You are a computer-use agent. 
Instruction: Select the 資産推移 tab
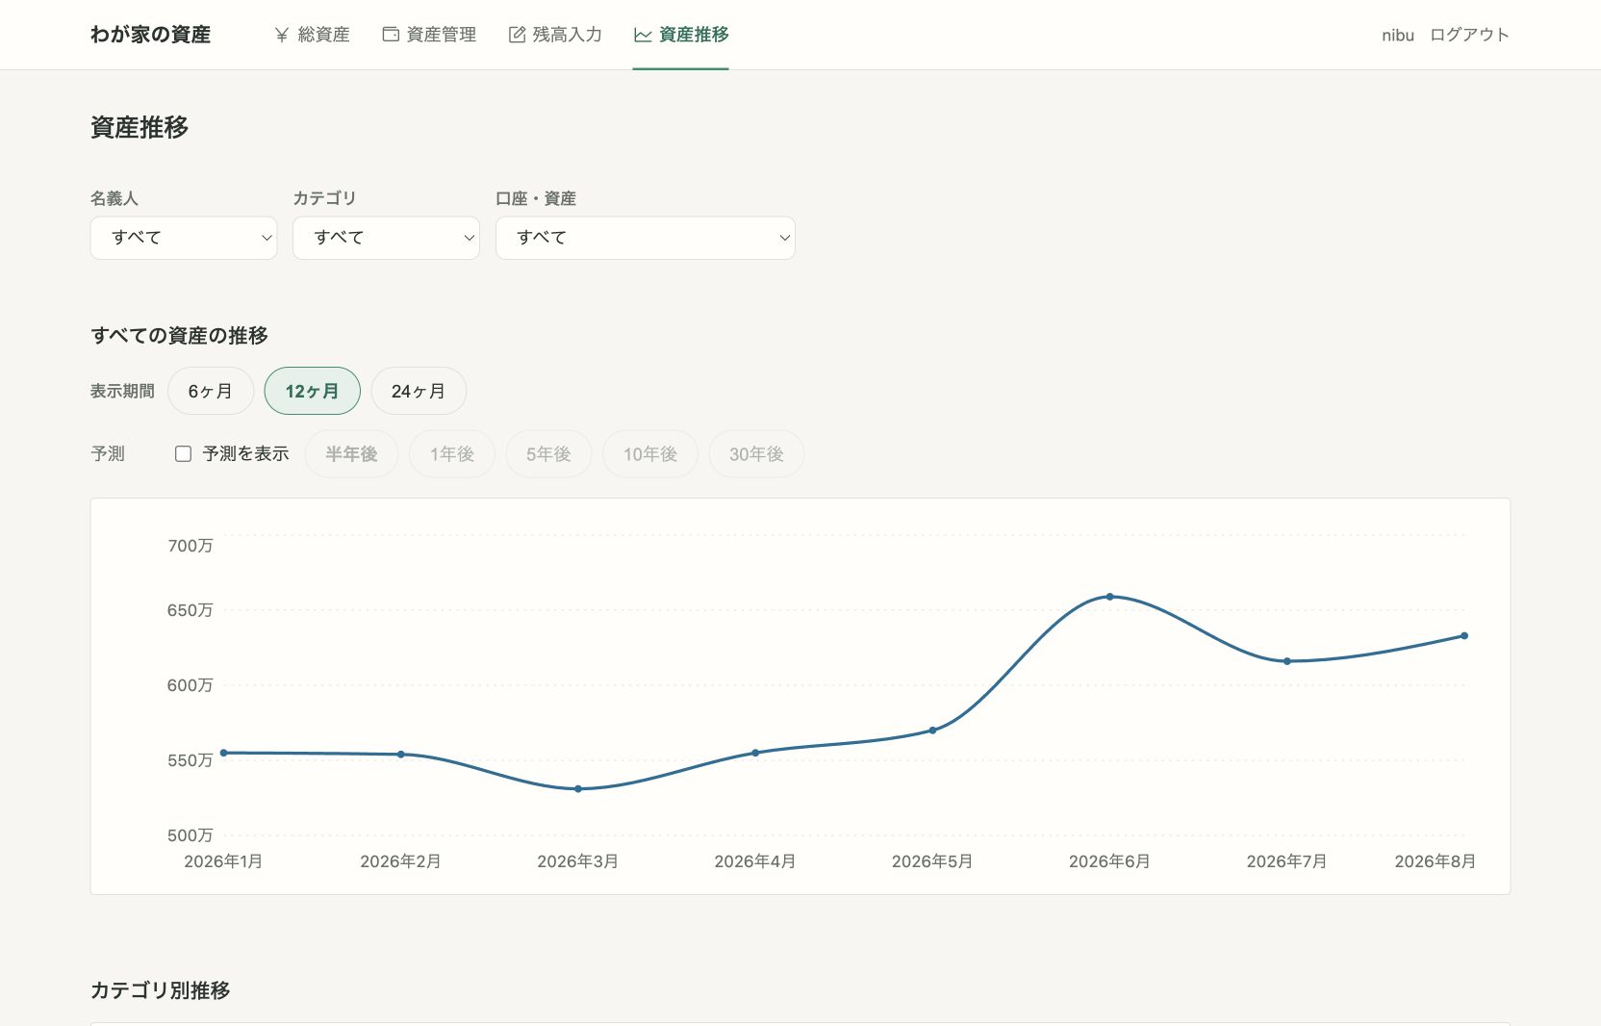pyautogui.click(x=681, y=35)
